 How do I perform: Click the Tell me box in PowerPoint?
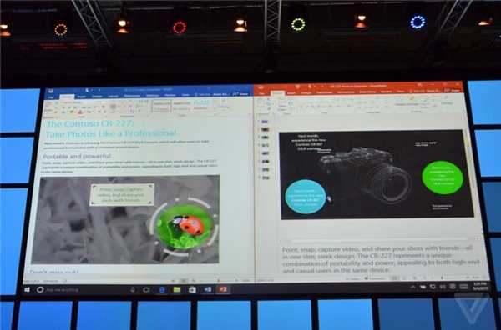pyautogui.click(x=417, y=92)
